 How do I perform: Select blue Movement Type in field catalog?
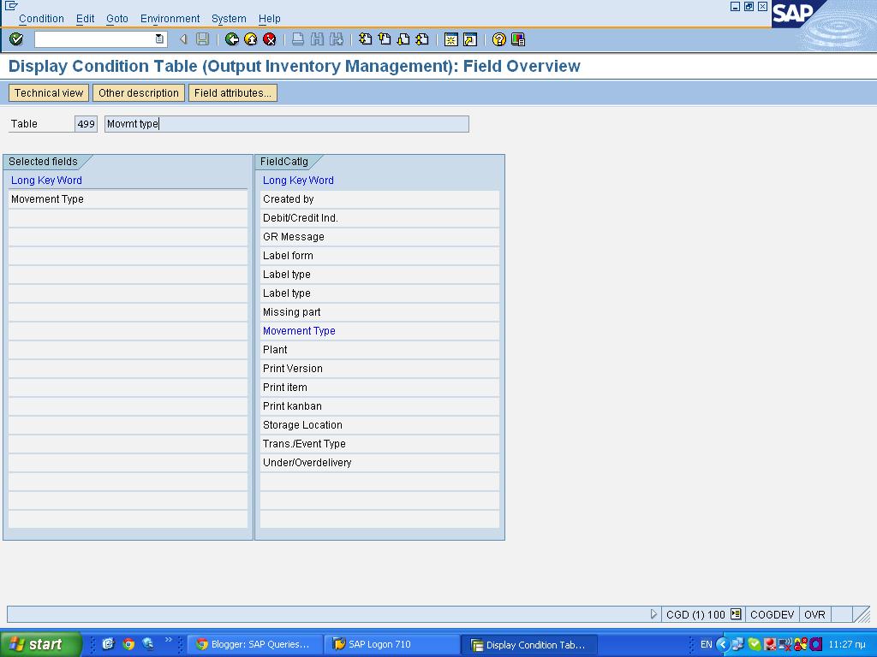(x=379, y=331)
